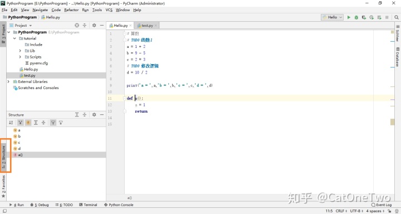The height and width of the screenshot is (214, 401).
Task: Expand all nodes in Structure panel header
Action: tap(77, 115)
